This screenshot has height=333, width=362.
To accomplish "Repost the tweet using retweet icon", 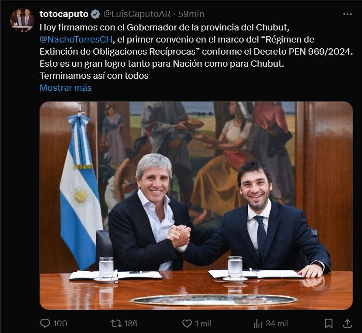I will [x=116, y=323].
